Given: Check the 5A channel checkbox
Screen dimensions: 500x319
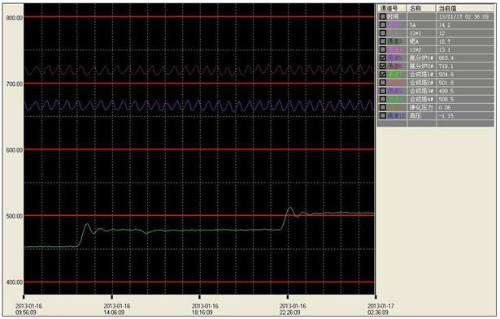Looking at the screenshot, I should click(383, 25).
